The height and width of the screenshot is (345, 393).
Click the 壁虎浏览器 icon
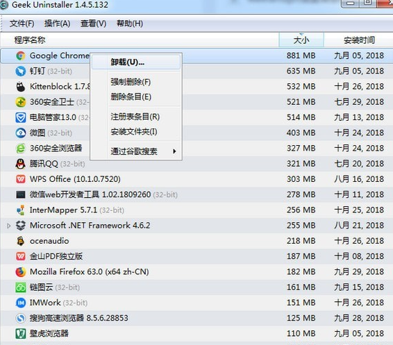pos(21,334)
